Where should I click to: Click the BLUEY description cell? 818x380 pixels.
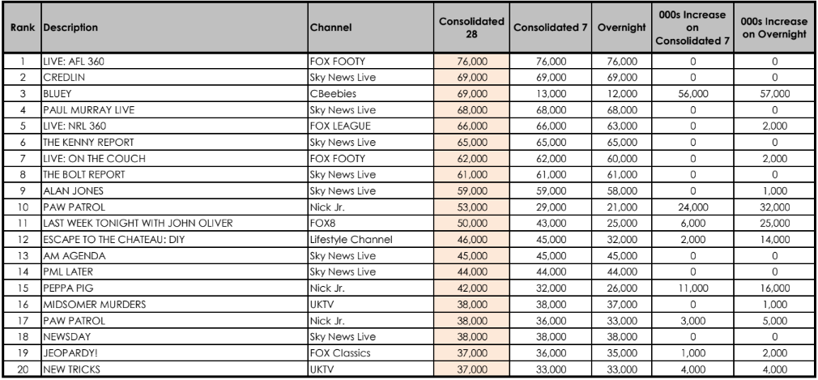click(175, 94)
